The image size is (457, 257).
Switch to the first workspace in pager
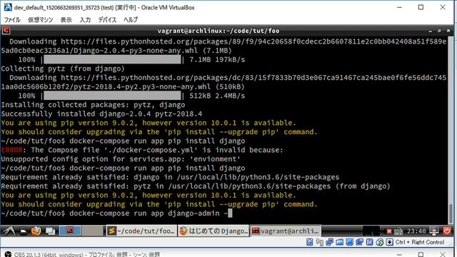(70, 231)
